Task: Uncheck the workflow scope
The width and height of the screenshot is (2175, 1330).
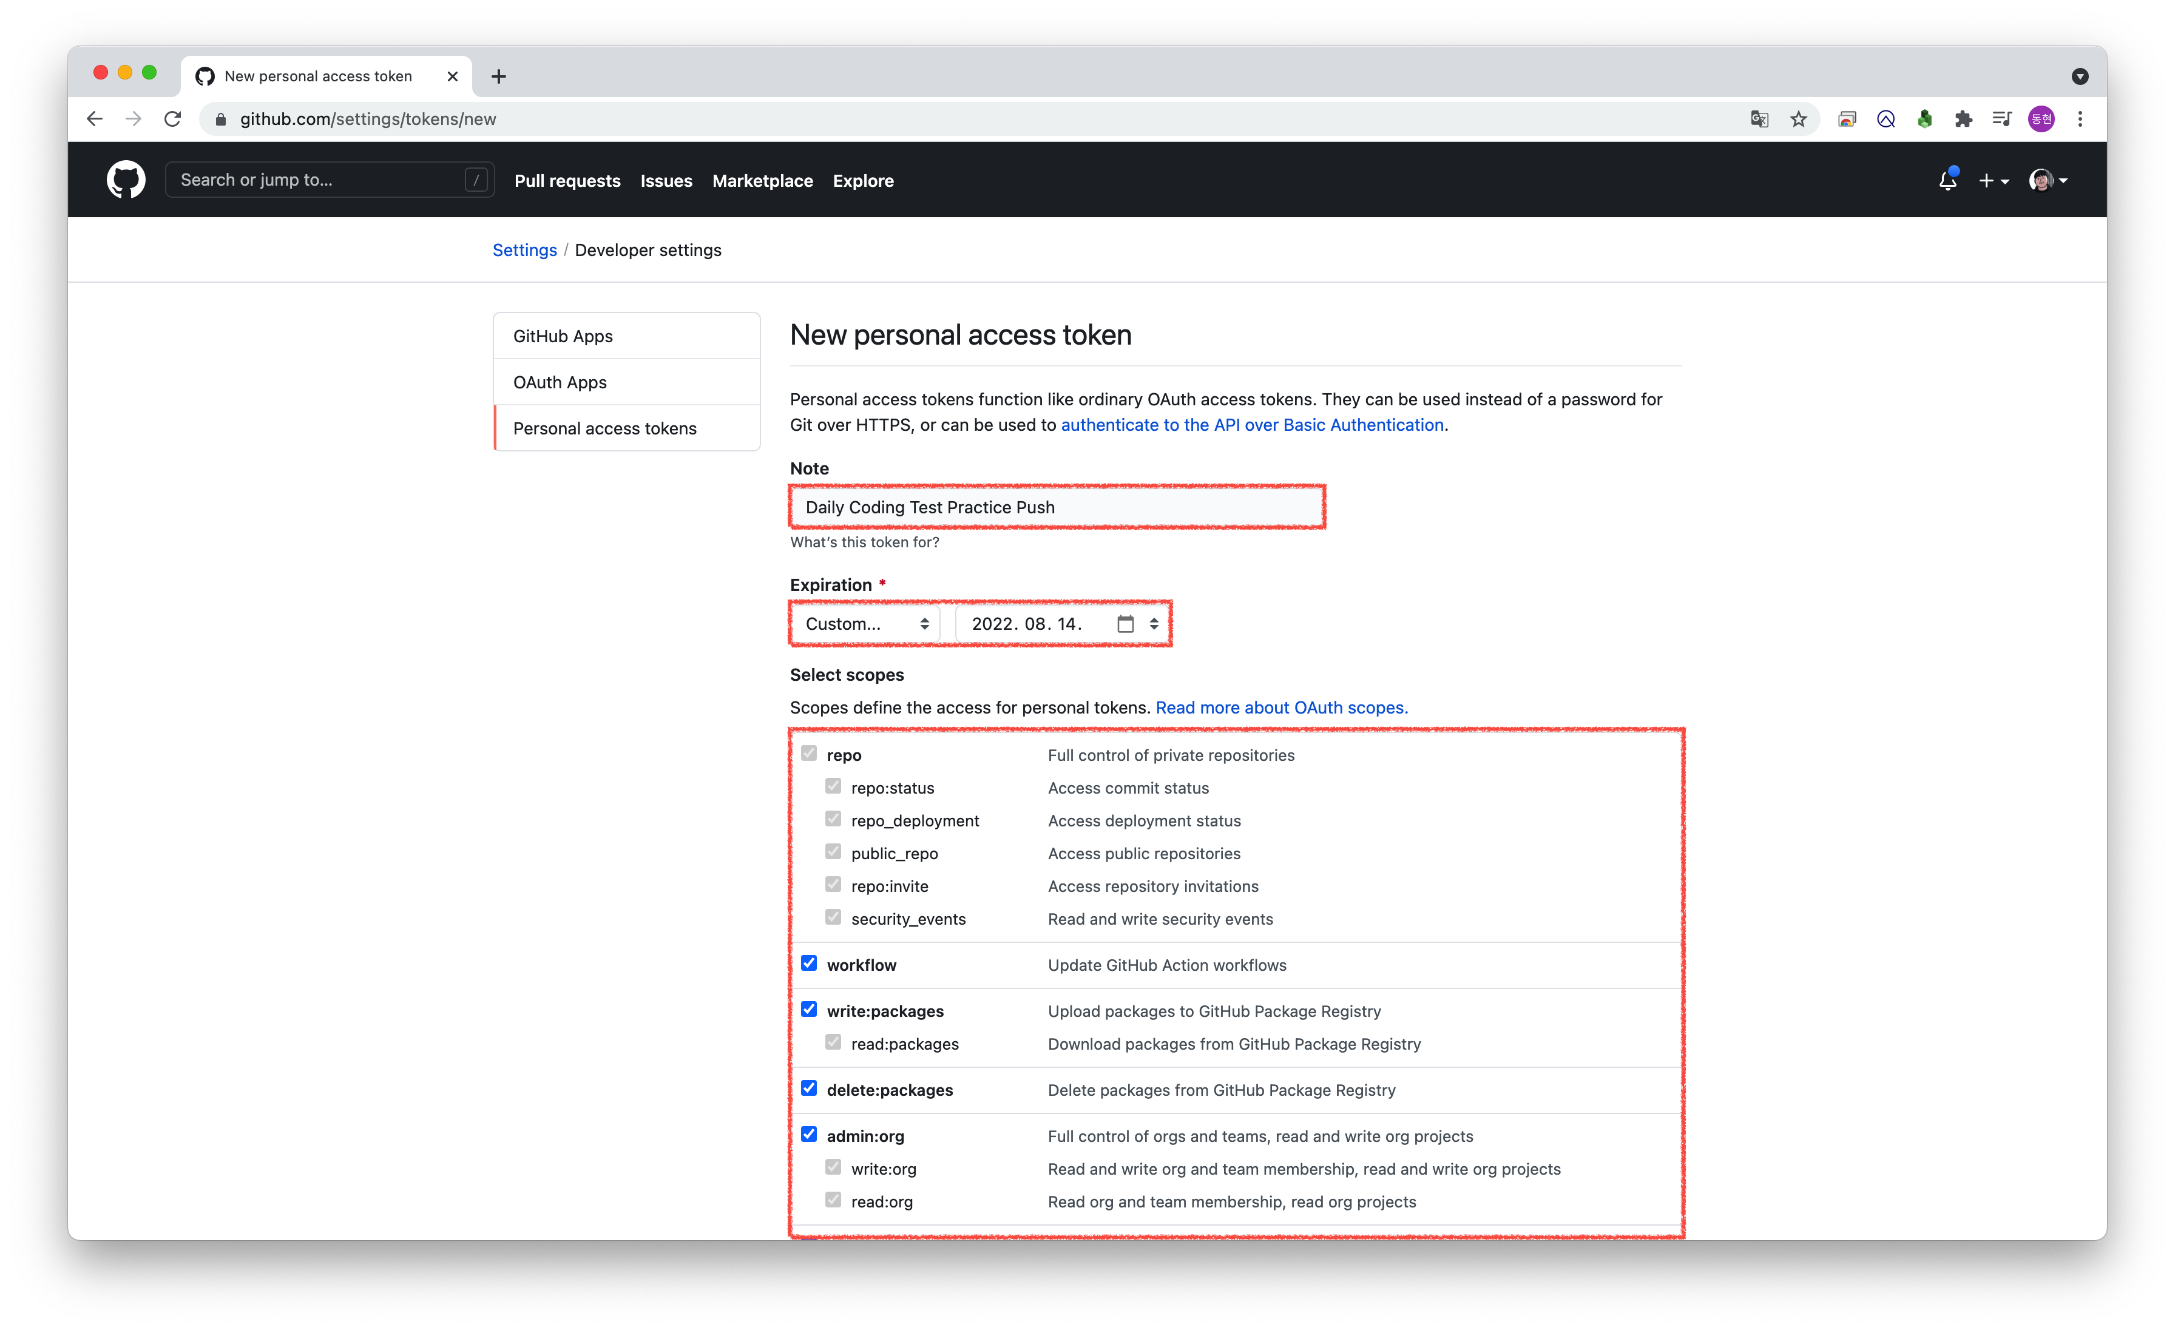Action: coord(808,963)
